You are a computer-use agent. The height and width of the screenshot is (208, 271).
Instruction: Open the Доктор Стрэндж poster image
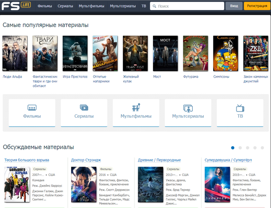(x=83, y=184)
